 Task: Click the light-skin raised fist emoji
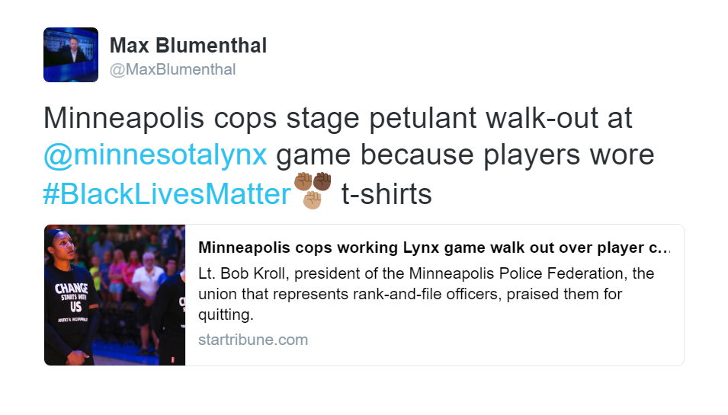tap(312, 200)
